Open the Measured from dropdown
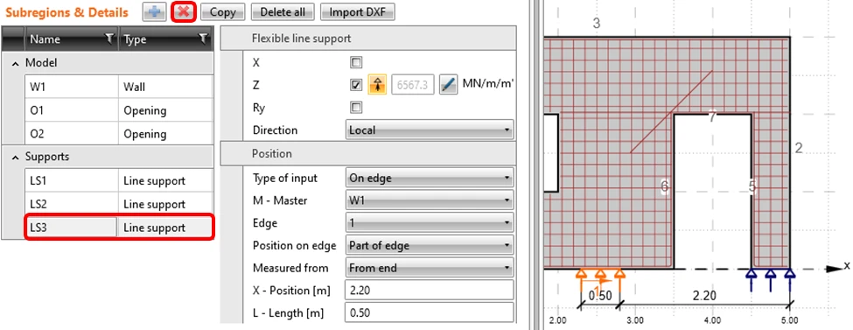 (430, 268)
